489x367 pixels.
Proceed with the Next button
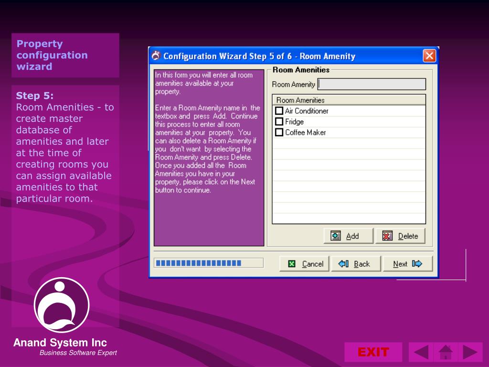pyautogui.click(x=408, y=264)
